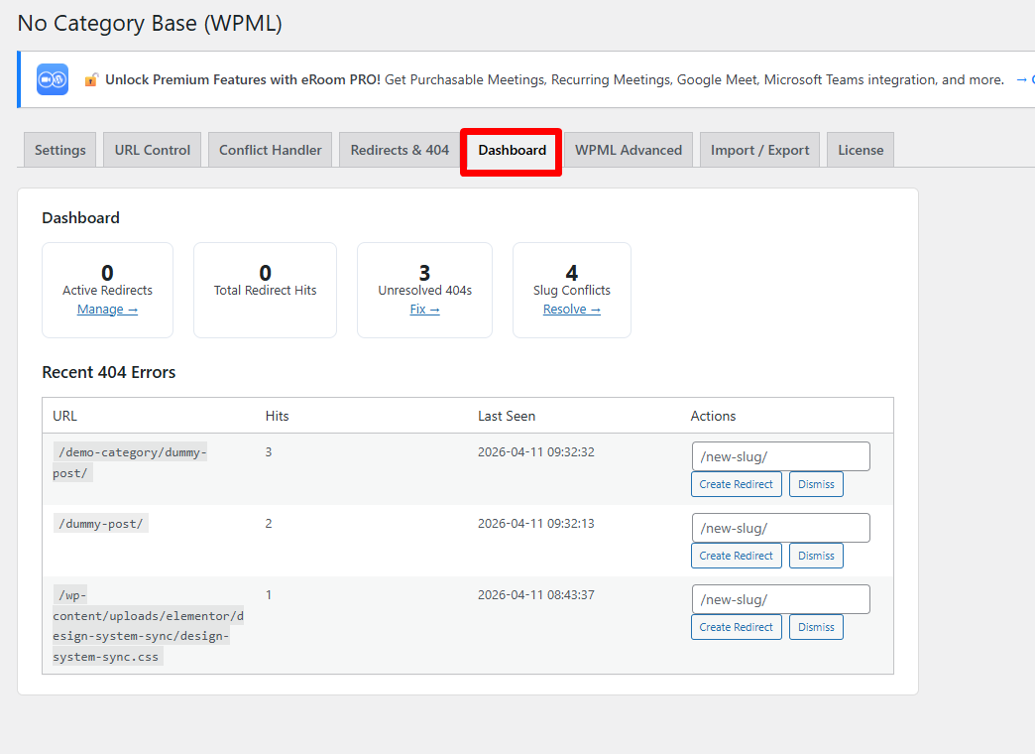Focus the new-slug field for design-system-sync.css row
The image size is (1035, 754).
click(781, 599)
